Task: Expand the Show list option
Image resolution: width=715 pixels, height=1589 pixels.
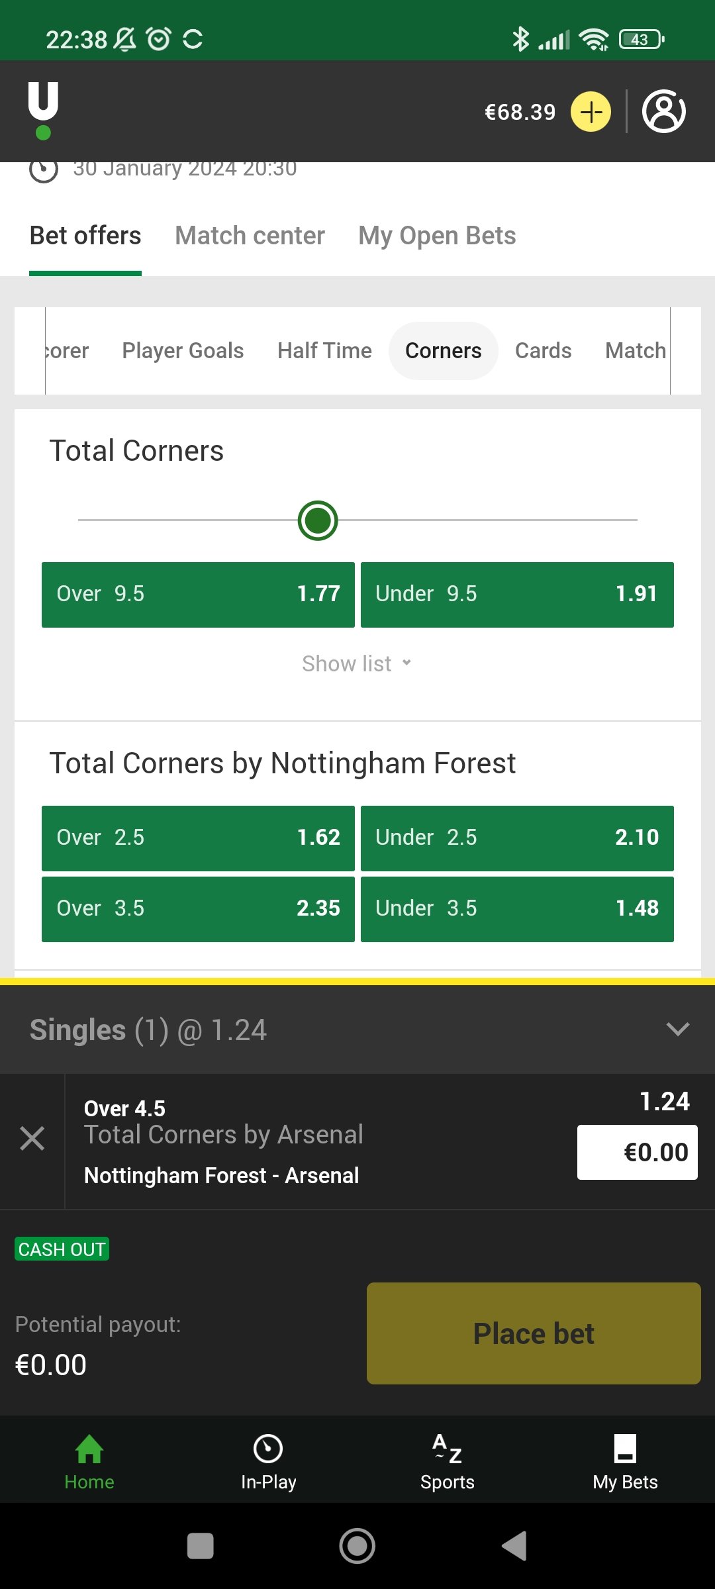Action: coord(357,663)
